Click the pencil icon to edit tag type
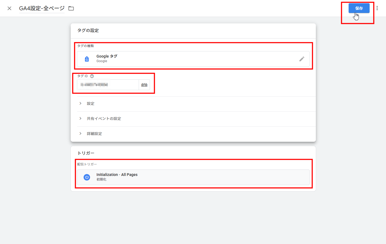This screenshot has width=386, height=244. 302,59
